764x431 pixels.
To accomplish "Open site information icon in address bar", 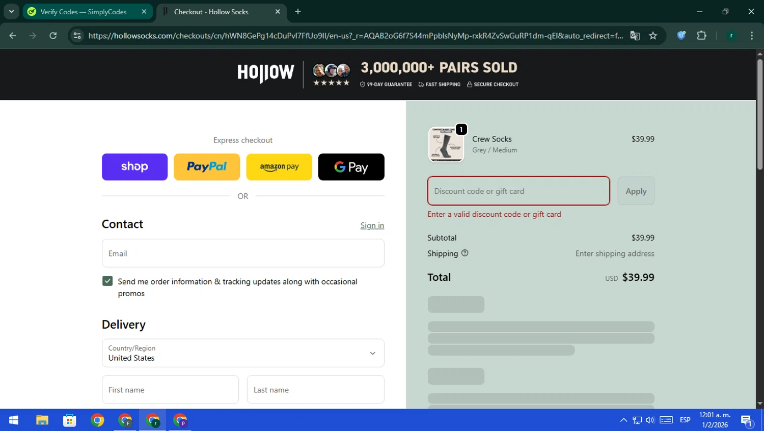I will point(77,36).
